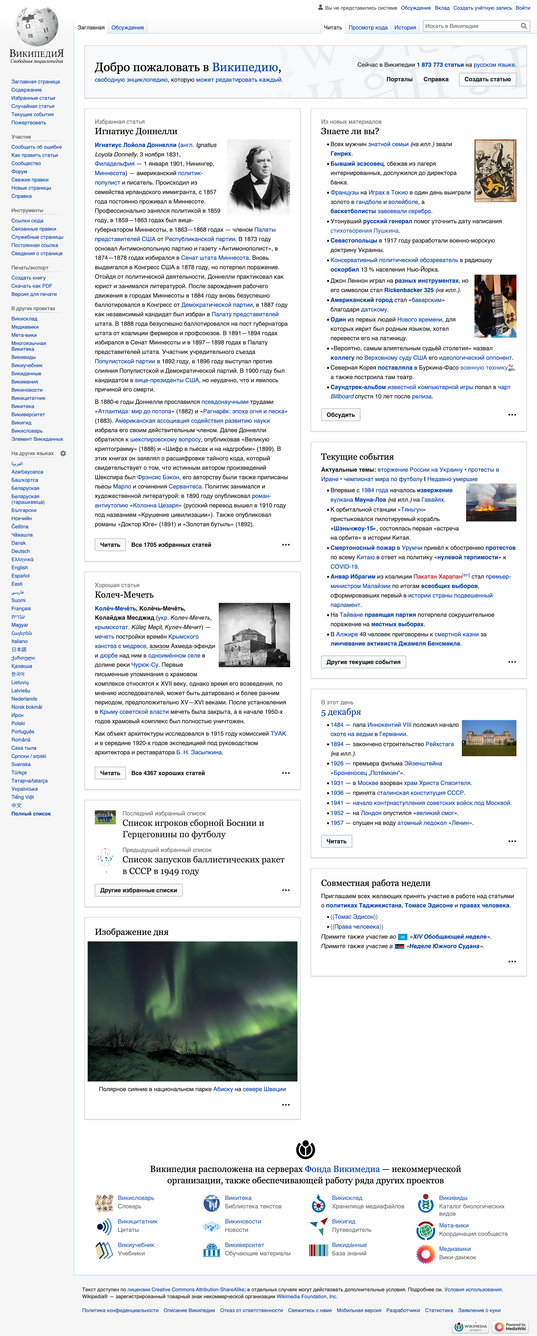Click the Создать статью button
This screenshot has width=537, height=1336.
(487, 79)
